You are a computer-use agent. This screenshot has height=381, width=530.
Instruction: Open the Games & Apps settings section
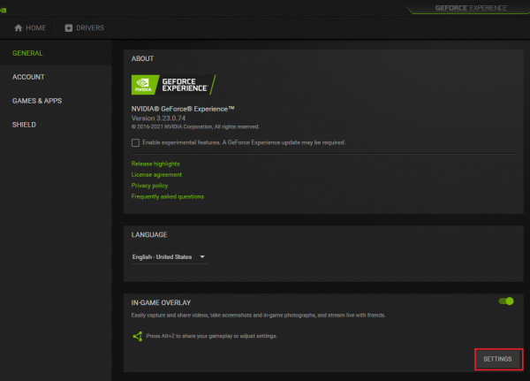37,101
